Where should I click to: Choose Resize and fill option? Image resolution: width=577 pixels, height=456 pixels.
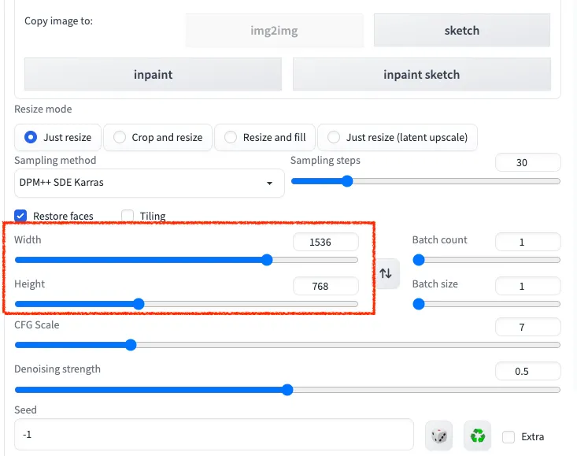coord(231,137)
